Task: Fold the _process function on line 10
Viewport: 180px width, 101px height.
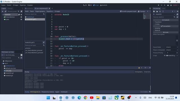Action: (53, 36)
